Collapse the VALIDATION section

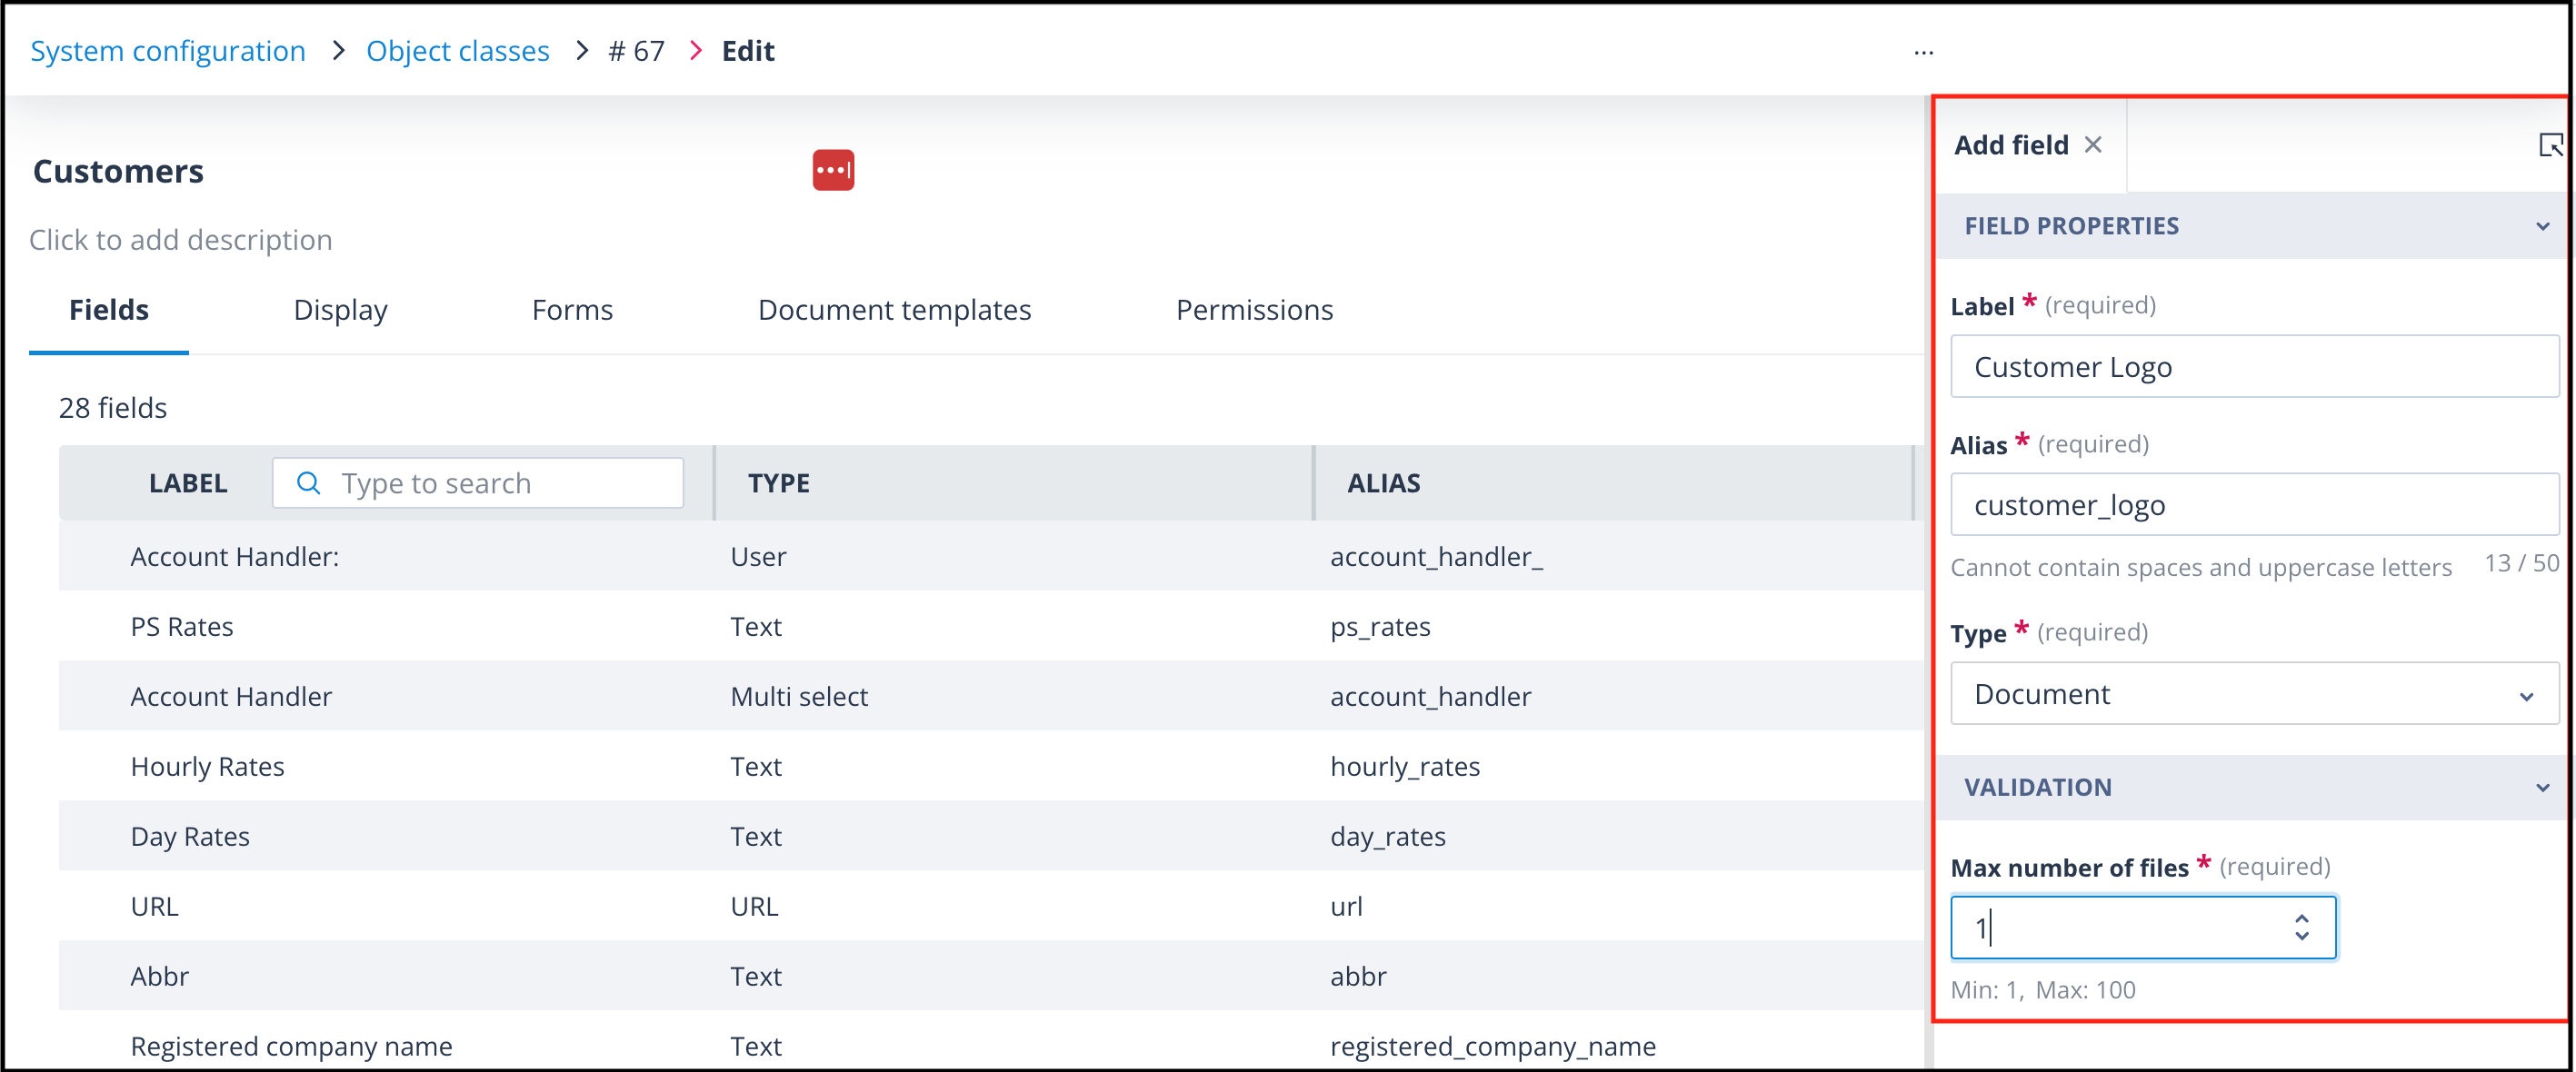tap(2542, 789)
